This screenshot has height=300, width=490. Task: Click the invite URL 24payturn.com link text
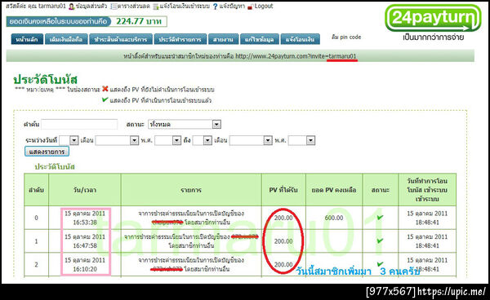point(296,56)
